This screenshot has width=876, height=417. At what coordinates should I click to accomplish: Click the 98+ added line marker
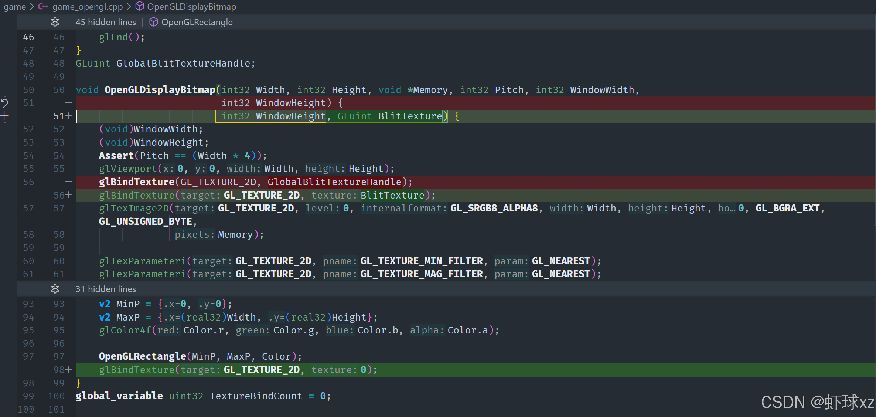pos(62,370)
